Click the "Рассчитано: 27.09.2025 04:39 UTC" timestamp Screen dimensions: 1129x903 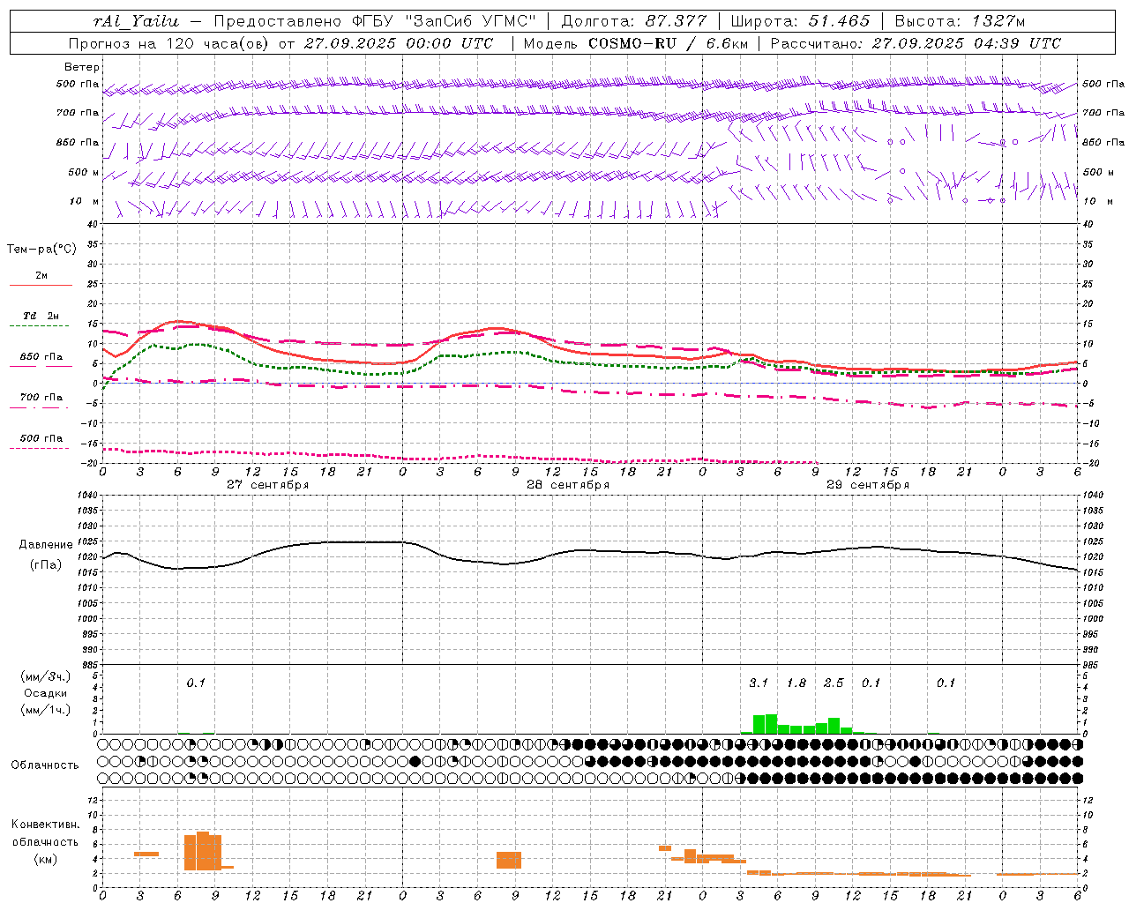click(916, 43)
